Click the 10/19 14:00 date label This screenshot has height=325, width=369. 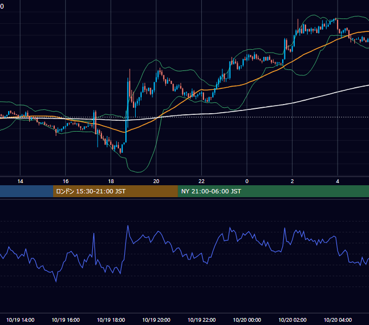pos(20,320)
